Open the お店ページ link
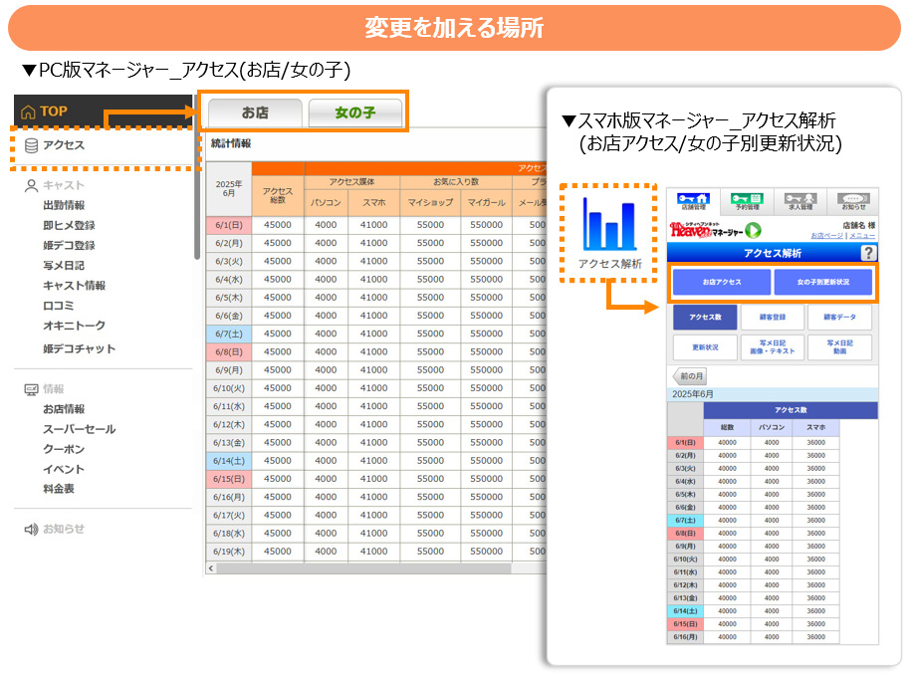Screen dimensions: 911x674 pos(826,236)
